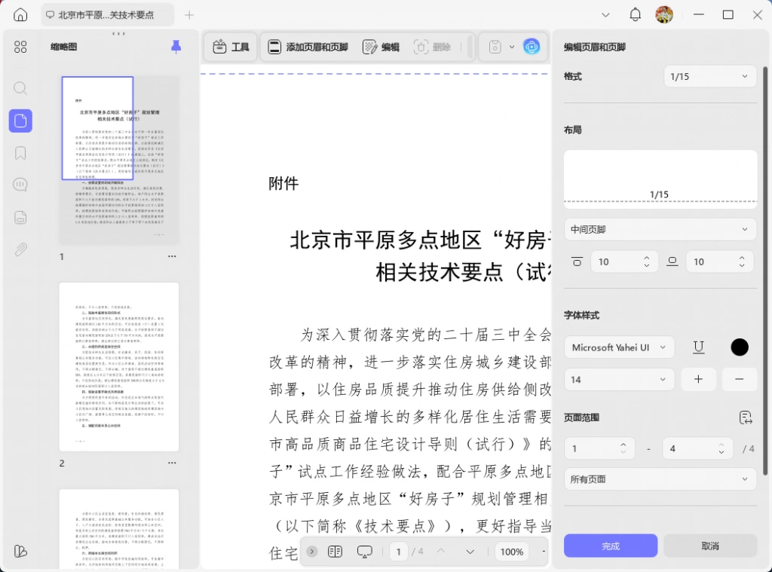Open the Microsoft Yahei UI font dropdown

click(x=619, y=347)
